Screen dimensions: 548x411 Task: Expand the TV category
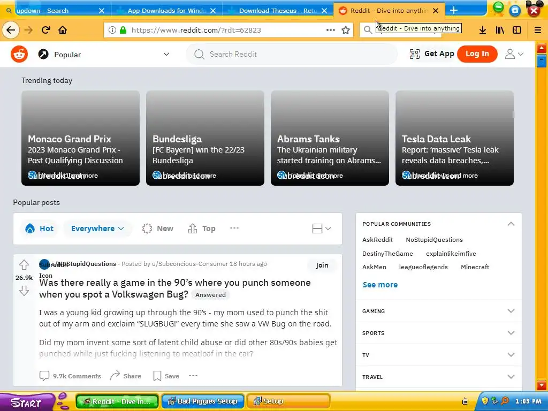pyautogui.click(x=439, y=355)
